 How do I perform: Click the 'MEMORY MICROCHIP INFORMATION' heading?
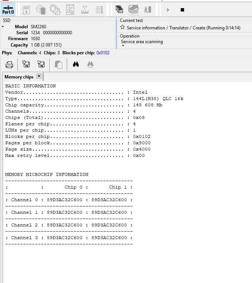[47, 174]
